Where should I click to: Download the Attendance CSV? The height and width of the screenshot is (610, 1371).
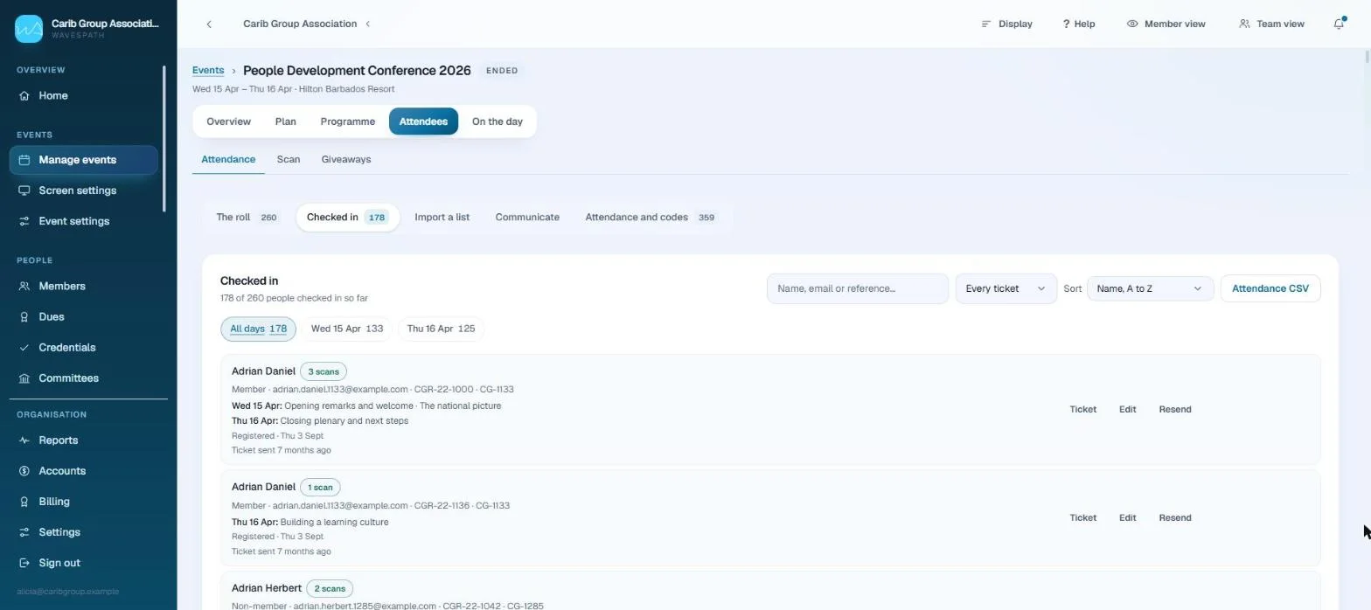(x=1270, y=288)
